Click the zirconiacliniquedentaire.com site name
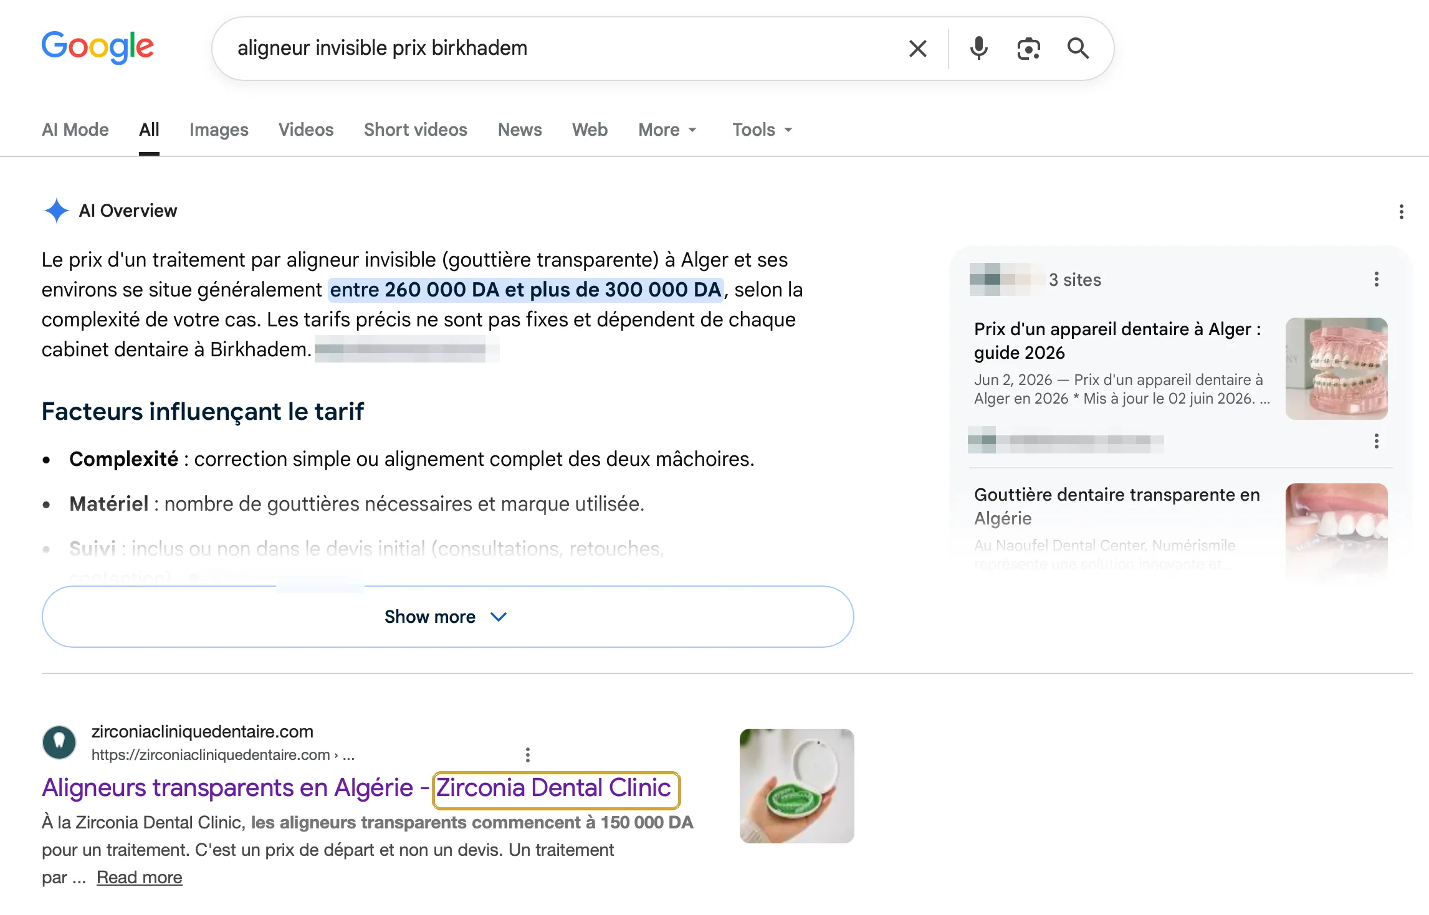This screenshot has height=915, width=1429. coord(202,731)
